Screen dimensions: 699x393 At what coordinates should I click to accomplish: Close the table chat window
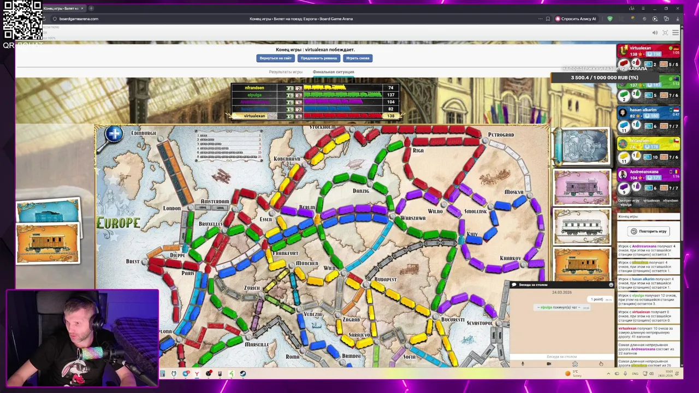click(x=611, y=285)
